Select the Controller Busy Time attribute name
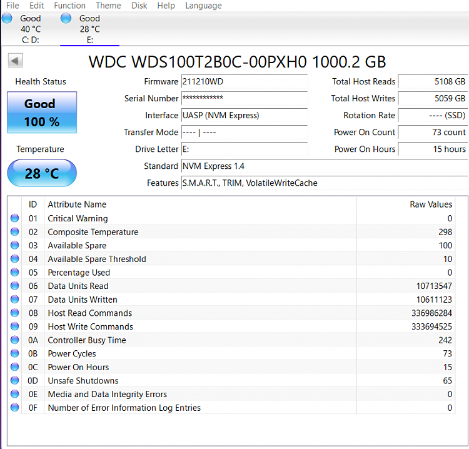Screen dimensions: 469x449 [x=87, y=340]
